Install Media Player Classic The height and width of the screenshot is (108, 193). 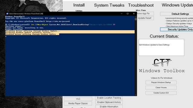click(78, 103)
